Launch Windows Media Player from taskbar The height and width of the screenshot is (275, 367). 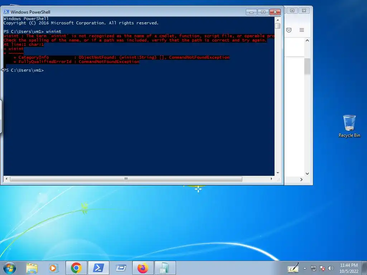click(x=54, y=268)
